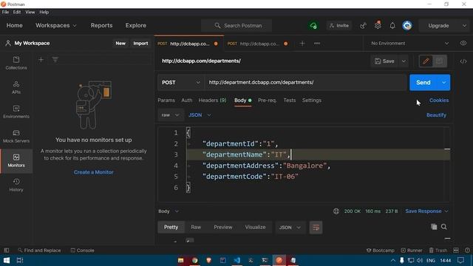
Task: Open the capture requests satellite icon
Action: [363, 26]
